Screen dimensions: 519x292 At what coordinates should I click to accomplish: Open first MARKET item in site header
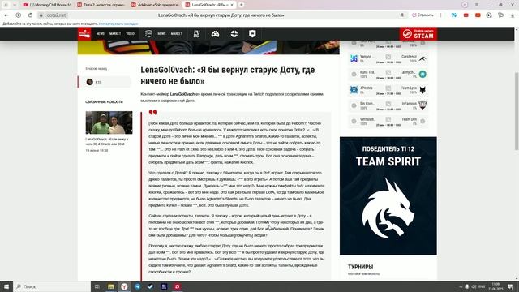click(115, 34)
